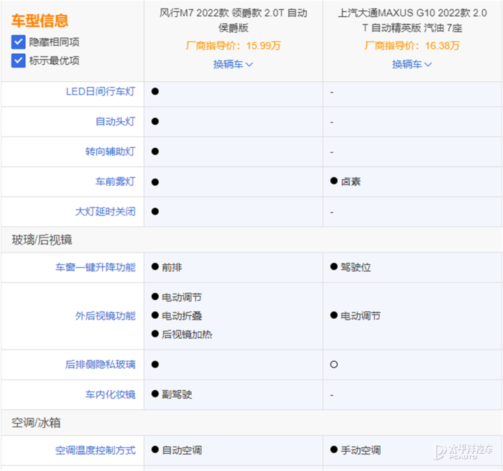Click 电动调节 in the 风行M7 column
This screenshot has height=471, width=503.
(x=182, y=297)
